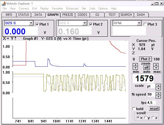This screenshot has width=164, height=125.
Task: Check the hold checkbox
Action: tap(134, 109)
